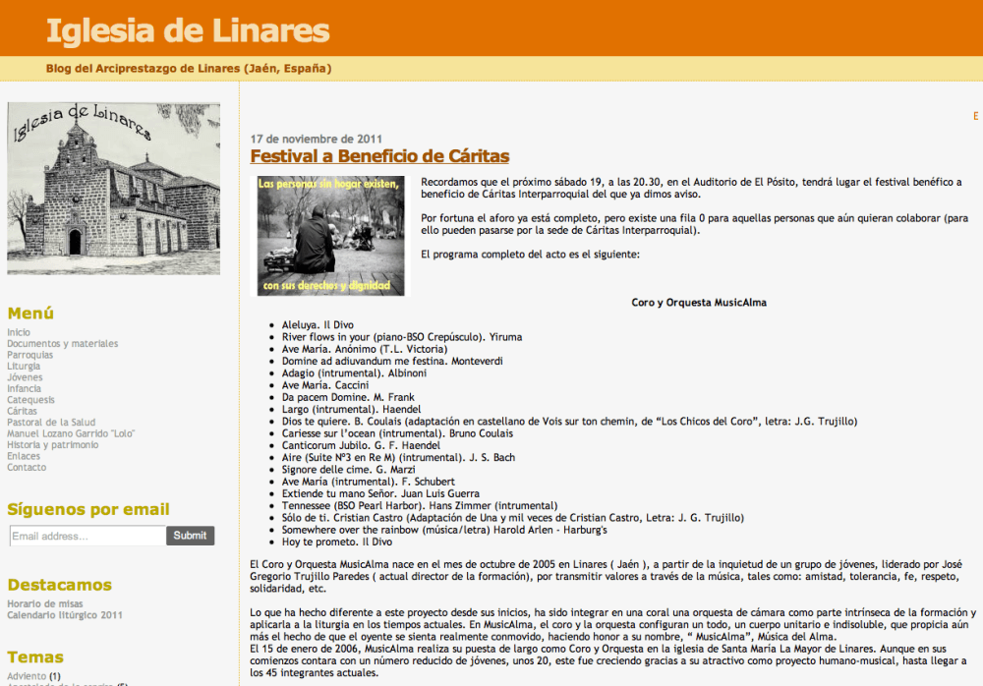Open Documentos y materiales menu link
The height and width of the screenshot is (686, 983).
tap(62, 344)
